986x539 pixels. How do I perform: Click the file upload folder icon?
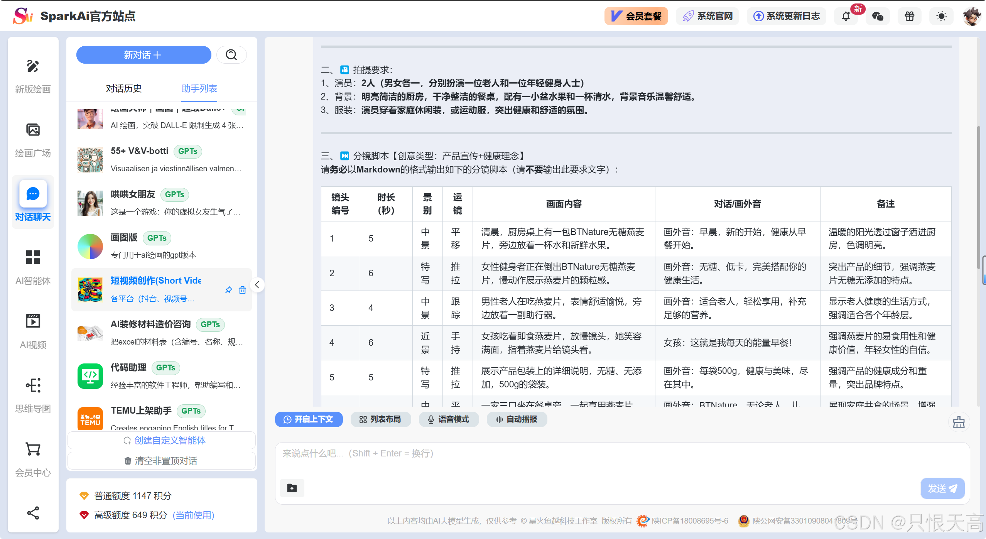pos(292,488)
